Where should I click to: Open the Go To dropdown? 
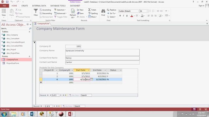112,13
